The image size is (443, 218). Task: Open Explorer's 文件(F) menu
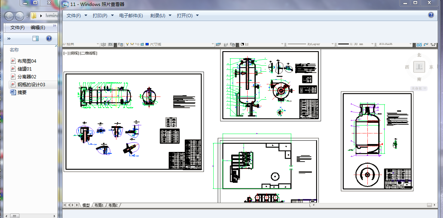click(18, 27)
